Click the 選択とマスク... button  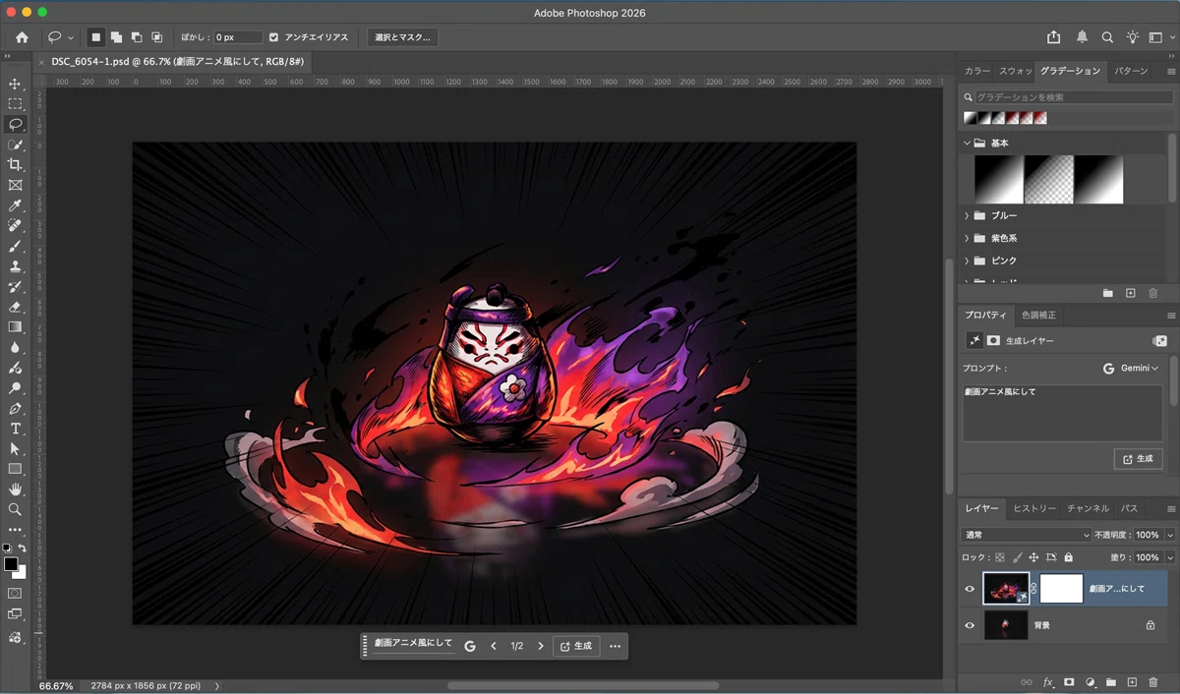pos(402,37)
